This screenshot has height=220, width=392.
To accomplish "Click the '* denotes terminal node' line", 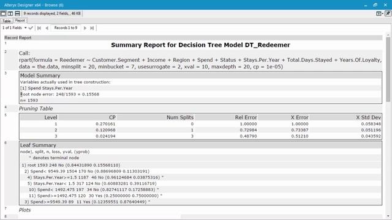I will pyautogui.click(x=54, y=158).
